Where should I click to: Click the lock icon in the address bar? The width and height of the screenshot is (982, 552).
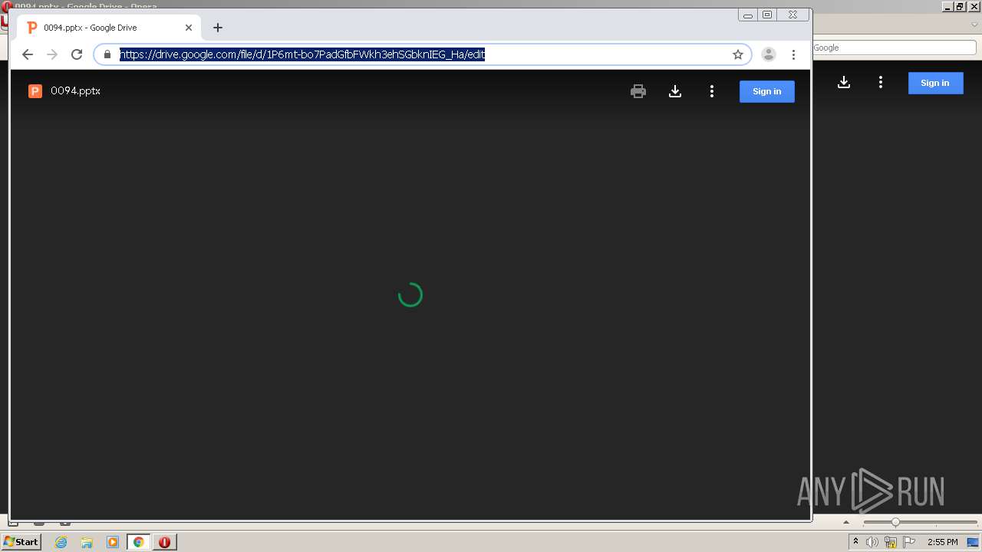pyautogui.click(x=107, y=54)
